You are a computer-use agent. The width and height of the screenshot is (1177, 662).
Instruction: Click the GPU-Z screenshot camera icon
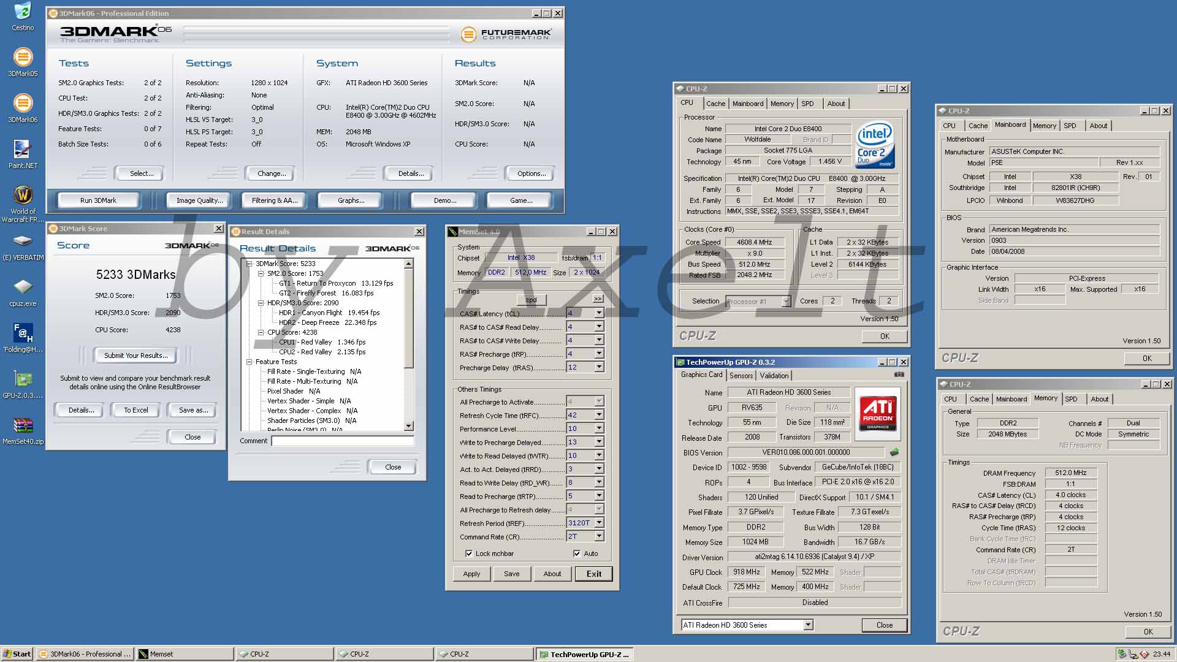899,375
